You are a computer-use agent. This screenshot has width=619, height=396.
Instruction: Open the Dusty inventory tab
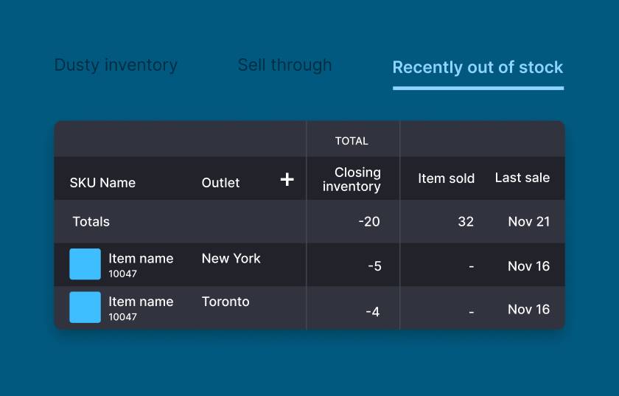coord(116,65)
